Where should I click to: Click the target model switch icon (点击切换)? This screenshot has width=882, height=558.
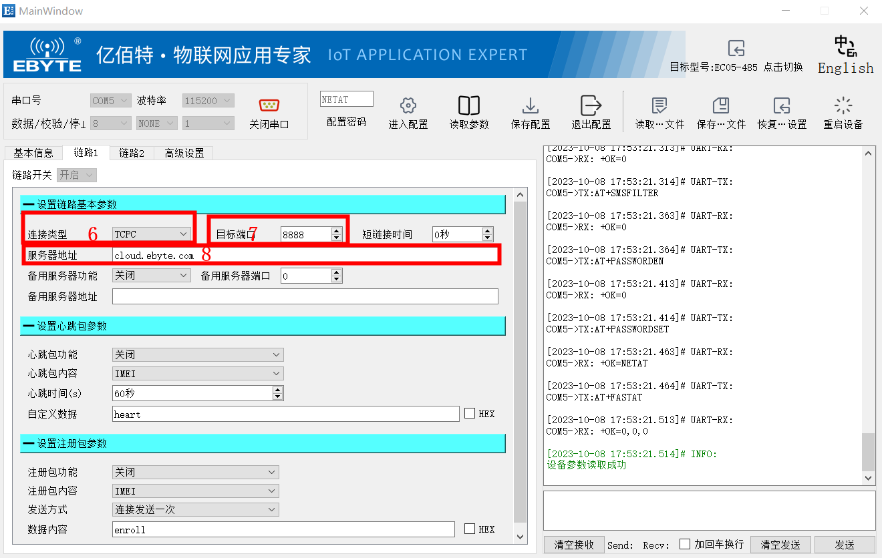[x=736, y=49]
